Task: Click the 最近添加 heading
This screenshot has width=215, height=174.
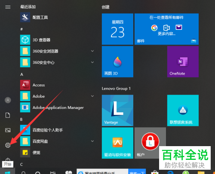Action: pyautogui.click(x=28, y=7)
